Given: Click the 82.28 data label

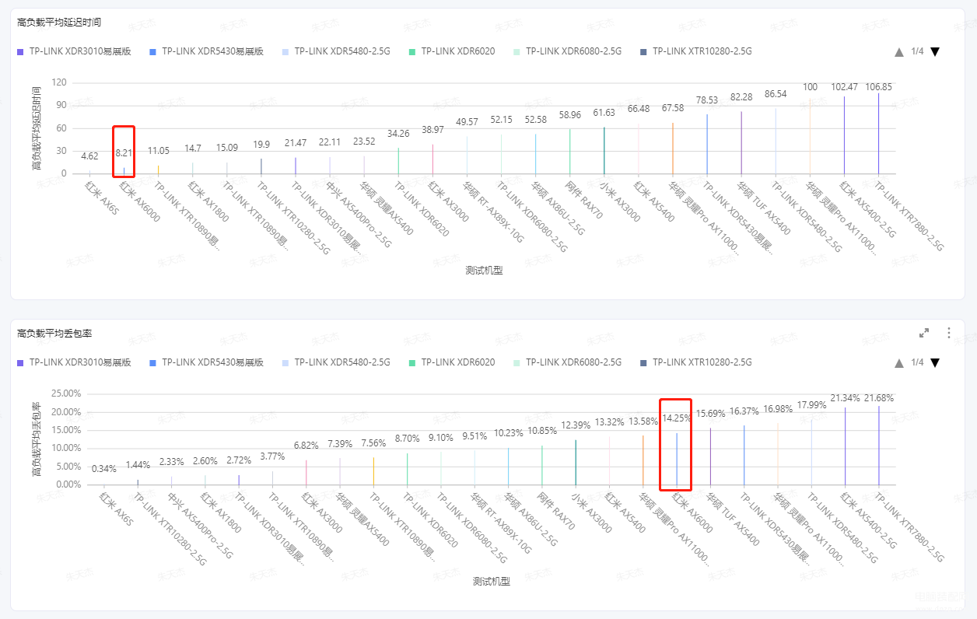Looking at the screenshot, I should (x=741, y=96).
